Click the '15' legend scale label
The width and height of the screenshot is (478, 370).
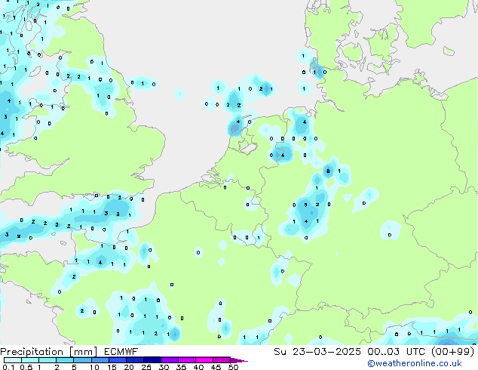coord(112,367)
